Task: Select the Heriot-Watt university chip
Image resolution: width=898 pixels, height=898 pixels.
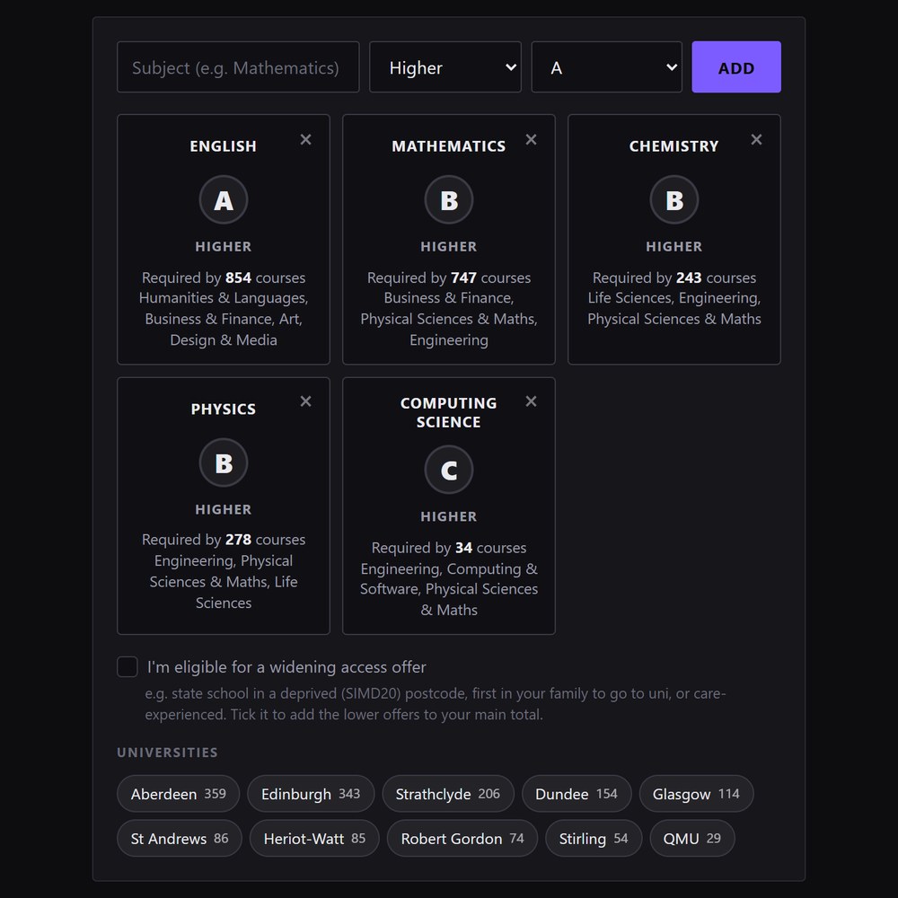Action: (314, 839)
